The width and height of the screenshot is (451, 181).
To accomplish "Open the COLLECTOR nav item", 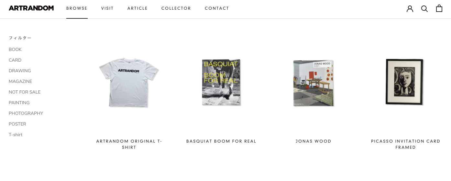I will tap(176, 8).
